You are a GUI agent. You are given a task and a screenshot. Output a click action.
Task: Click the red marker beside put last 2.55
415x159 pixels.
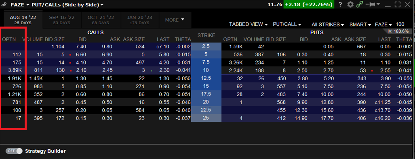[x=372, y=71]
